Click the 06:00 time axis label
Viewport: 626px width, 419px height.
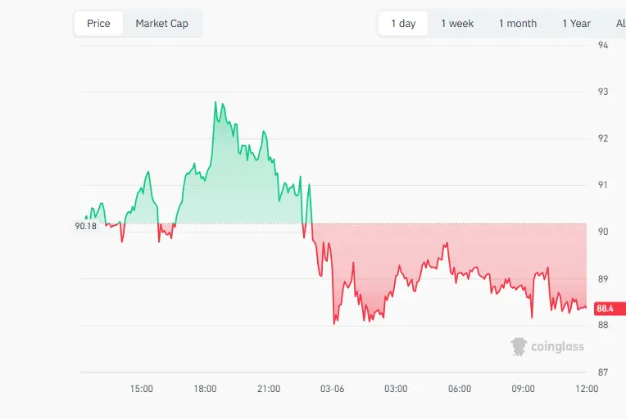tap(460, 390)
